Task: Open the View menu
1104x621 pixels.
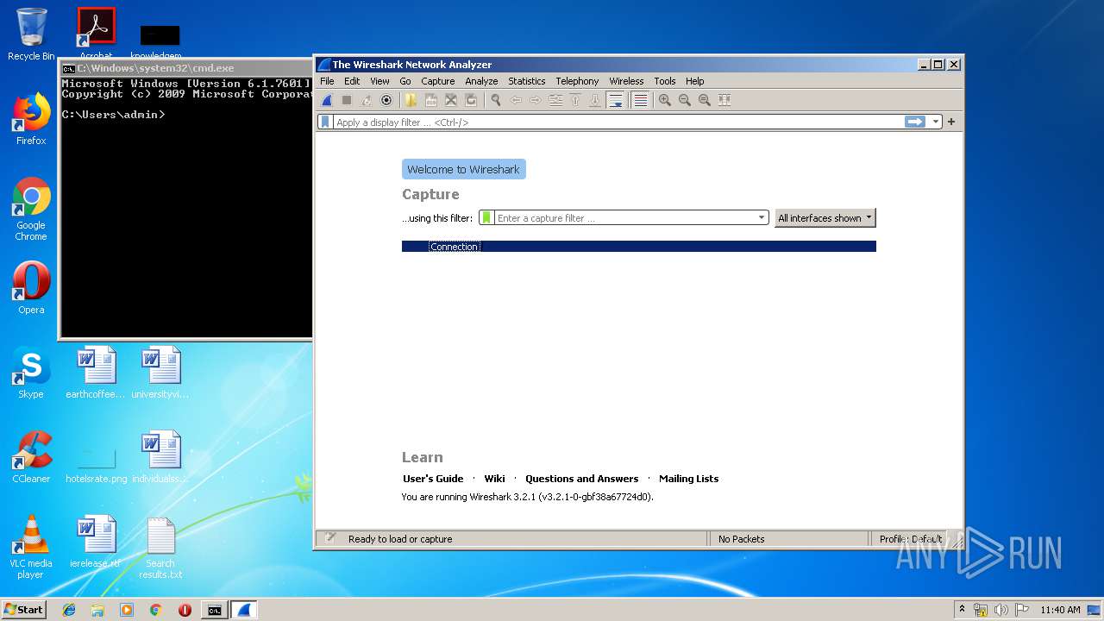Action: pos(379,81)
